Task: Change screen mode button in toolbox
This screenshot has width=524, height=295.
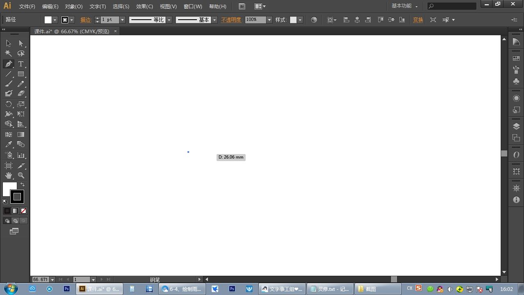Action: click(x=14, y=231)
